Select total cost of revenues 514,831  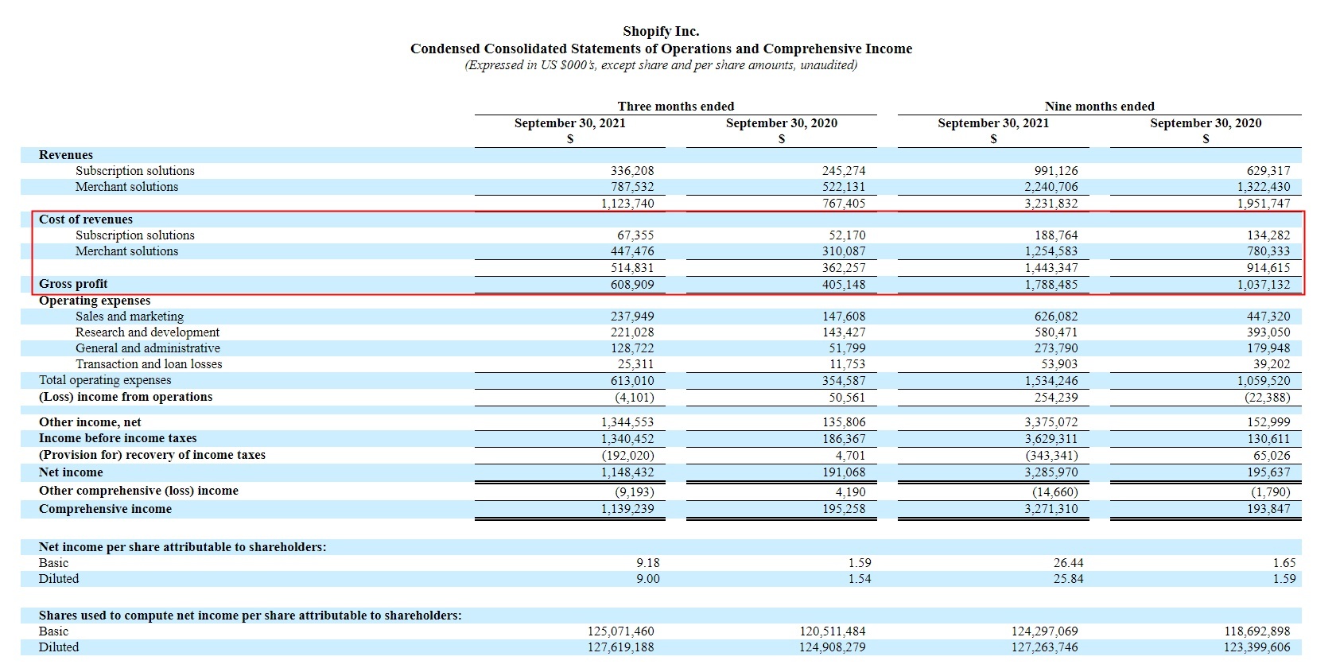[x=632, y=268]
